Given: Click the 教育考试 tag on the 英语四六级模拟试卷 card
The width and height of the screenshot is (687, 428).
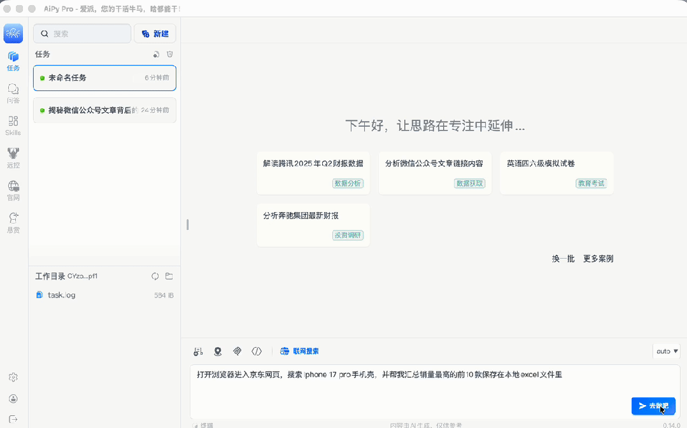Looking at the screenshot, I should (591, 183).
